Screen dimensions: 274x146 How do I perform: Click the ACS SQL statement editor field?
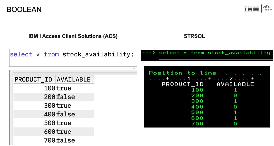(x=73, y=58)
